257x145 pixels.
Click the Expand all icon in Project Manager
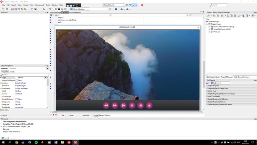231,15
